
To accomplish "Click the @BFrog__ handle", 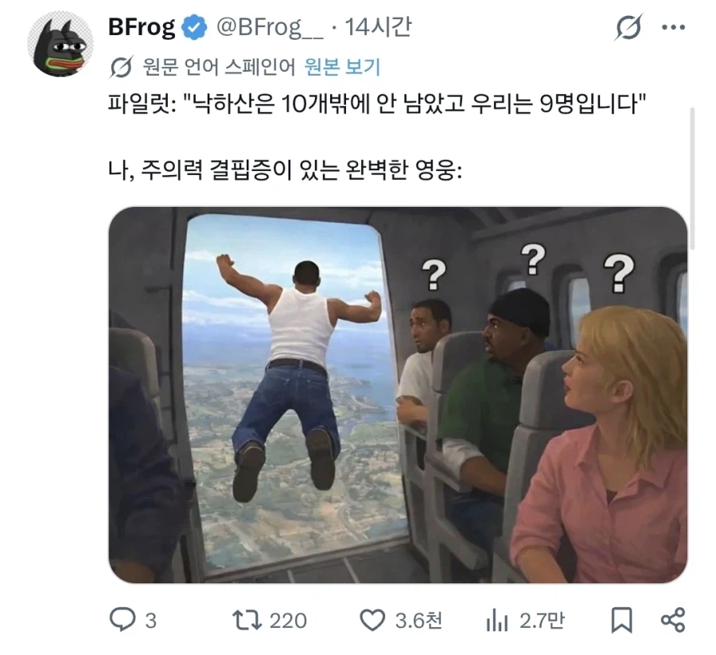I will pyautogui.click(x=270, y=27).
